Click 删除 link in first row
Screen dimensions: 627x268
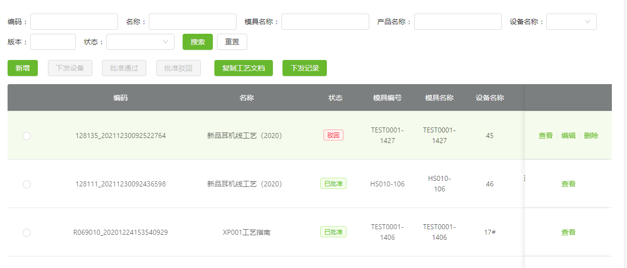[x=591, y=136]
